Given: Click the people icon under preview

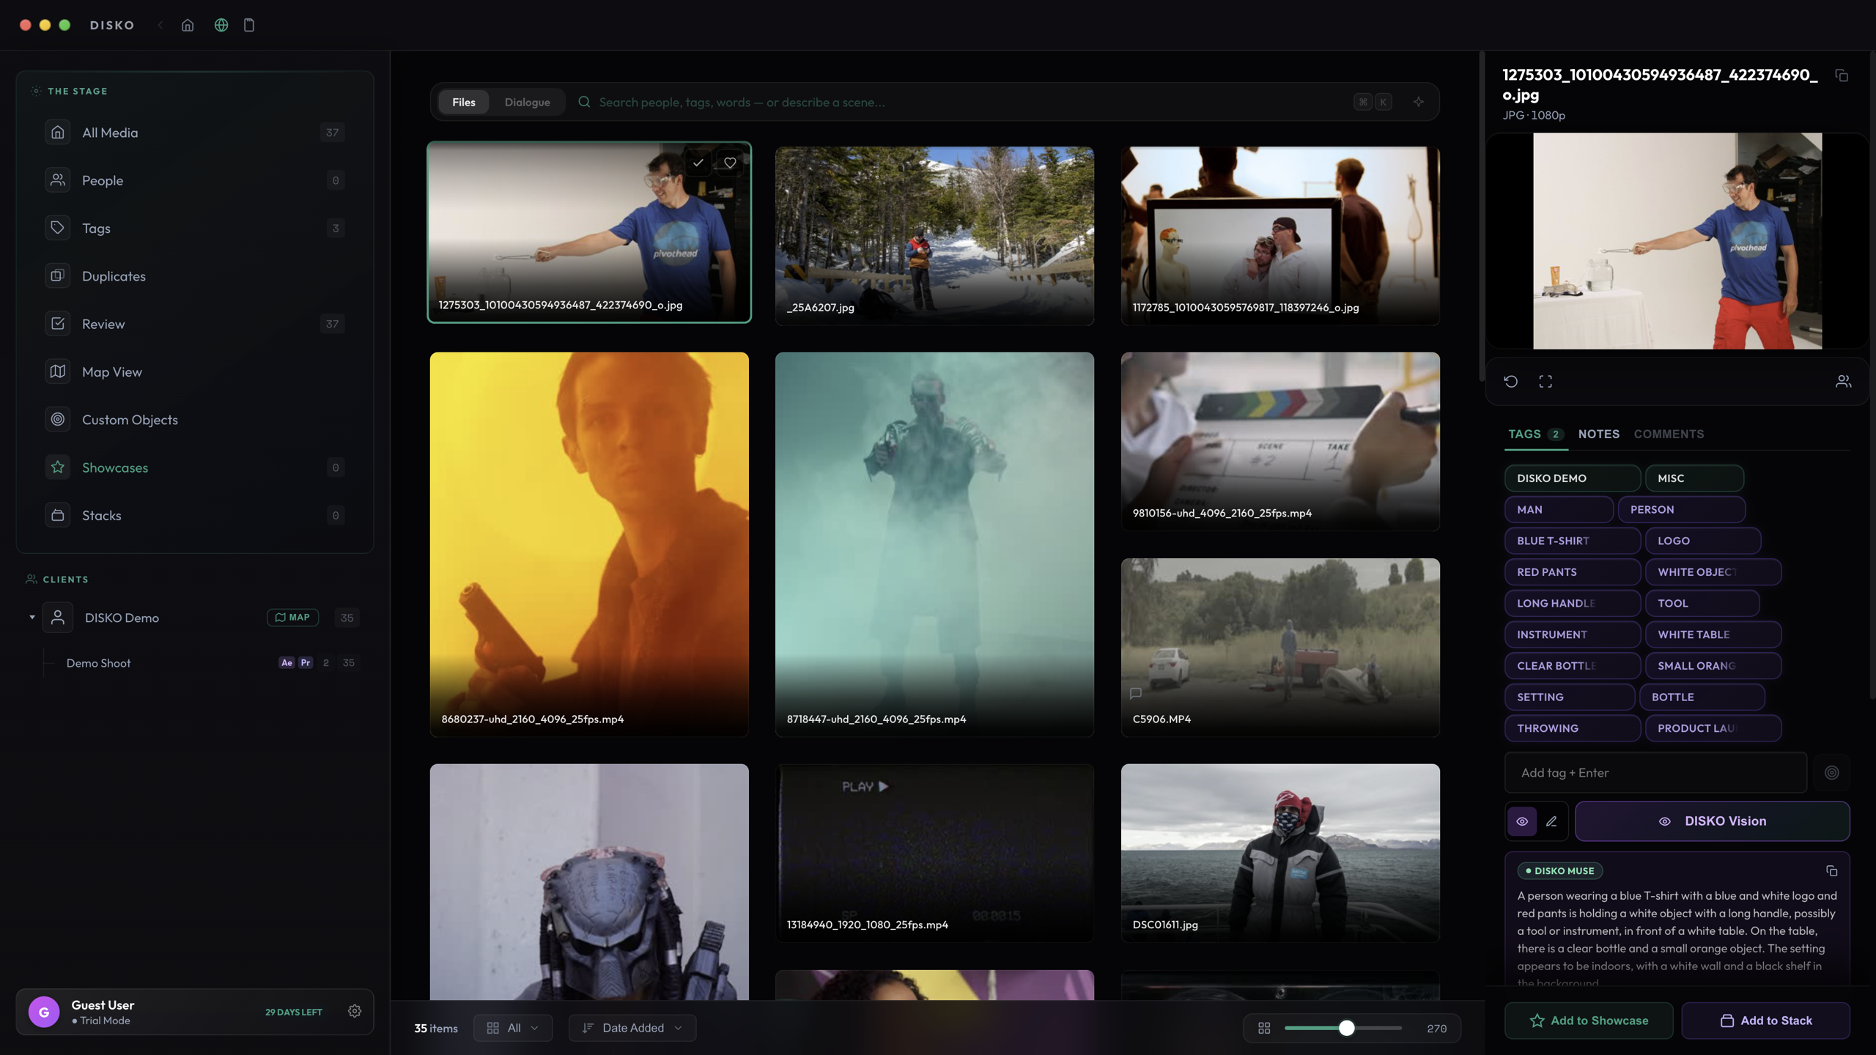Looking at the screenshot, I should [x=1843, y=381].
